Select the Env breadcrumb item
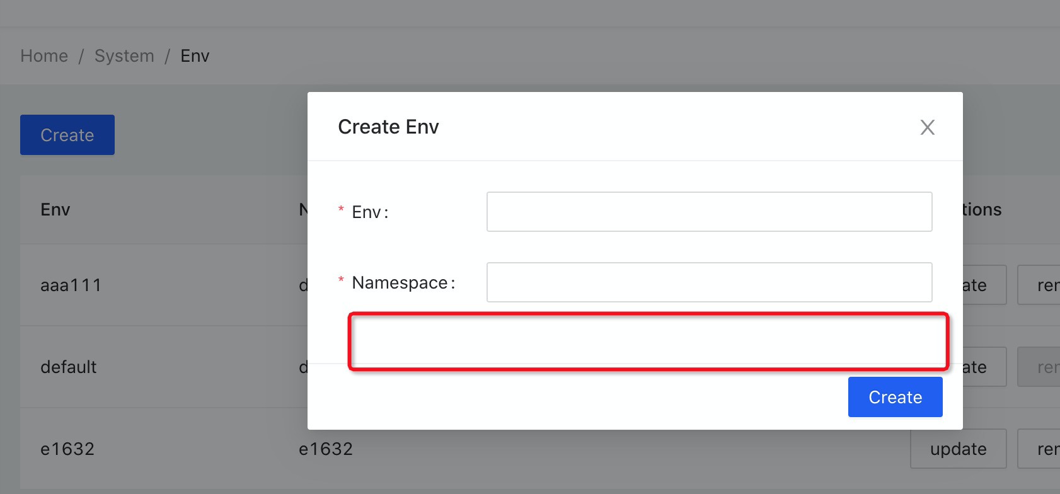The height and width of the screenshot is (494, 1060). (195, 55)
